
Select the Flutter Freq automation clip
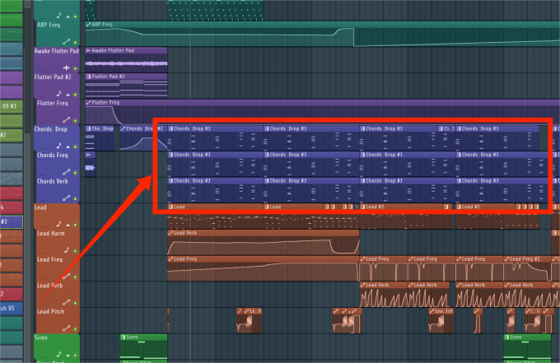tap(323, 112)
